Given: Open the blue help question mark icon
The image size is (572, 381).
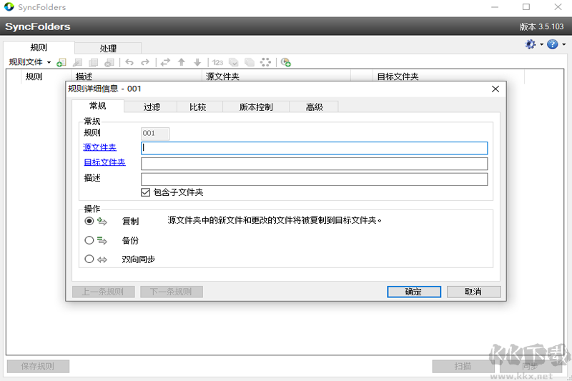Looking at the screenshot, I should (553, 44).
